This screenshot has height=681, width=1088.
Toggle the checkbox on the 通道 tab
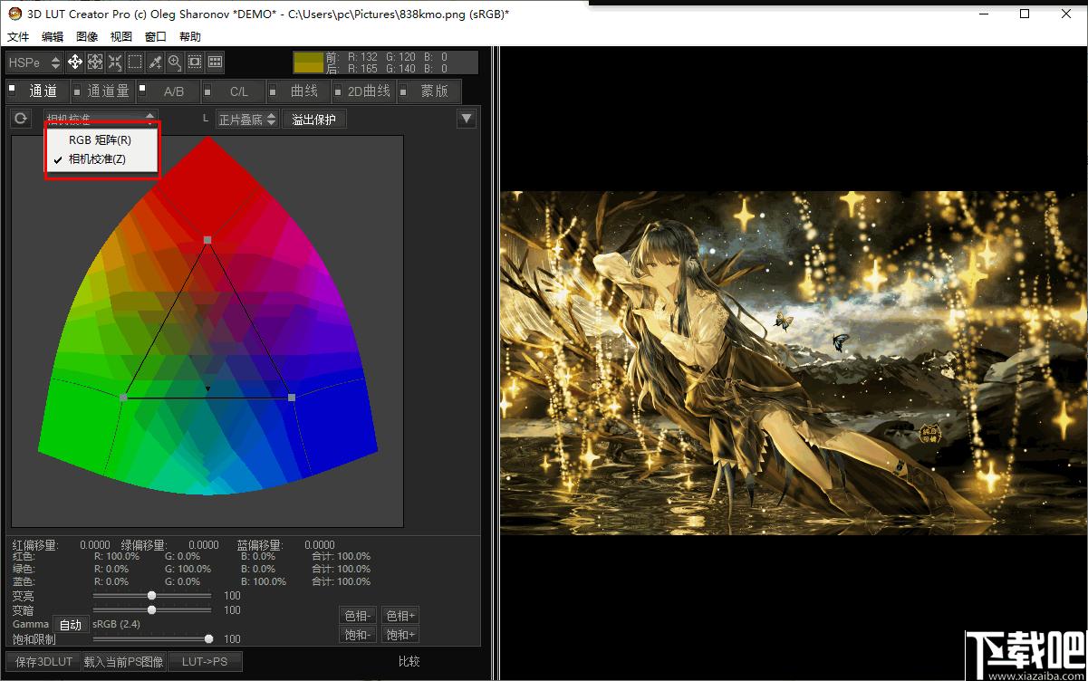[12, 88]
